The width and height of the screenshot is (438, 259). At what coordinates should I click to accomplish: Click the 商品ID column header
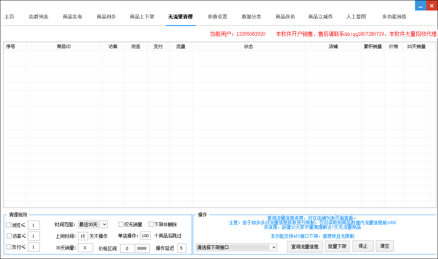pyautogui.click(x=64, y=47)
